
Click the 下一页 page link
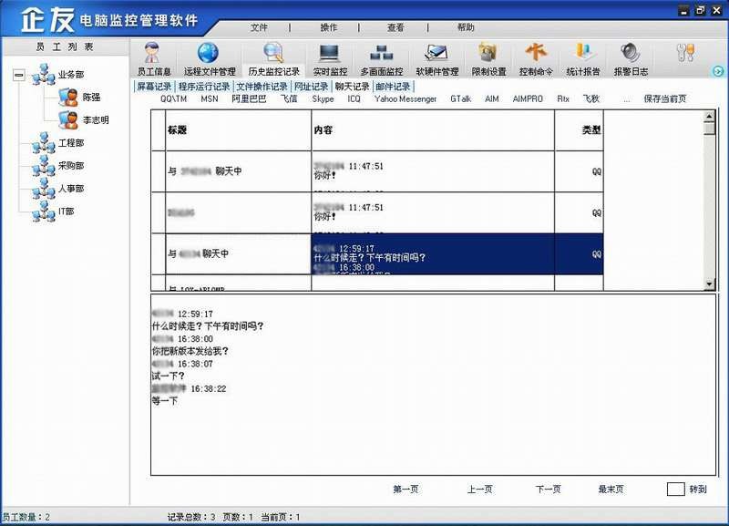(548, 490)
